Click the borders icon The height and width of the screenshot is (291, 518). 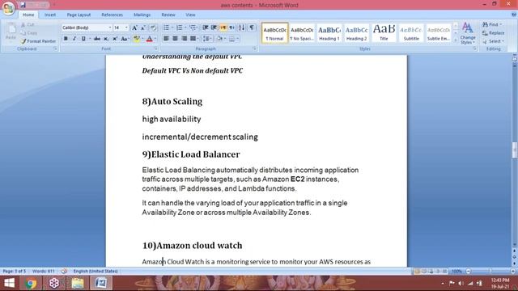pos(232,39)
